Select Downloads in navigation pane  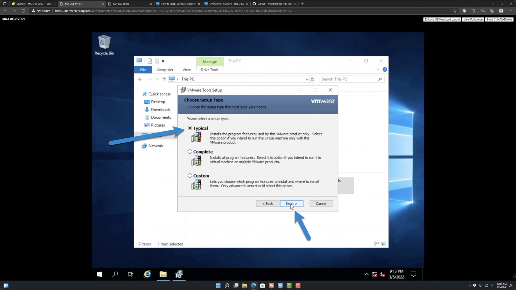point(157,109)
